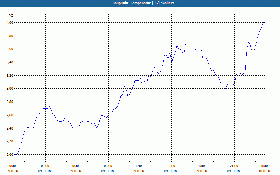Click the chart title 'Taupunkt-Temperatur [°C] skaliert'
Screen dimensions: 280x175
[143, 3]
